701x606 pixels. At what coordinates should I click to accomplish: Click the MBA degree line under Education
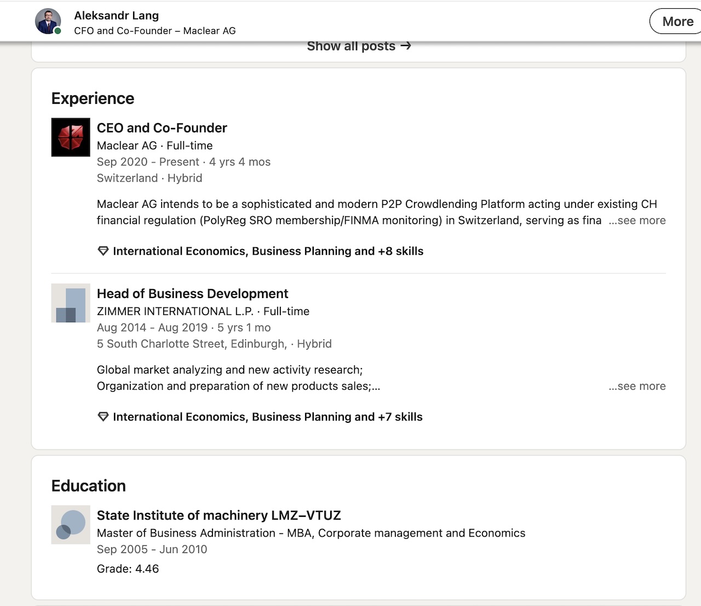[311, 533]
